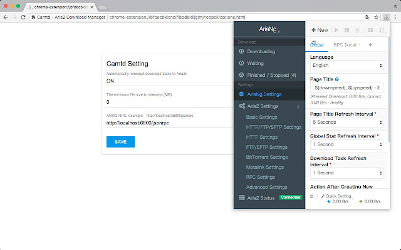Switch to the RPC (local…) tab
The width and height of the screenshot is (401, 250).
coord(346,45)
